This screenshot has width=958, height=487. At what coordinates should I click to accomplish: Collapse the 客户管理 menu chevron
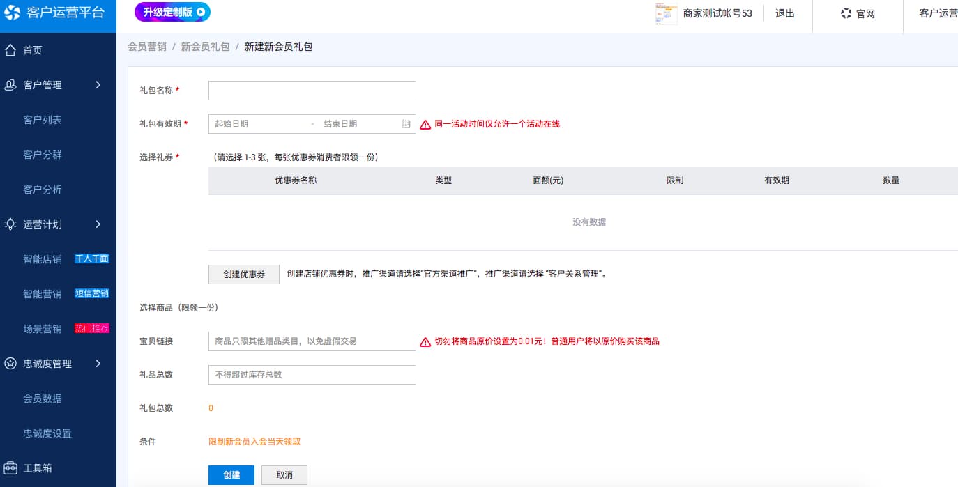tap(98, 85)
